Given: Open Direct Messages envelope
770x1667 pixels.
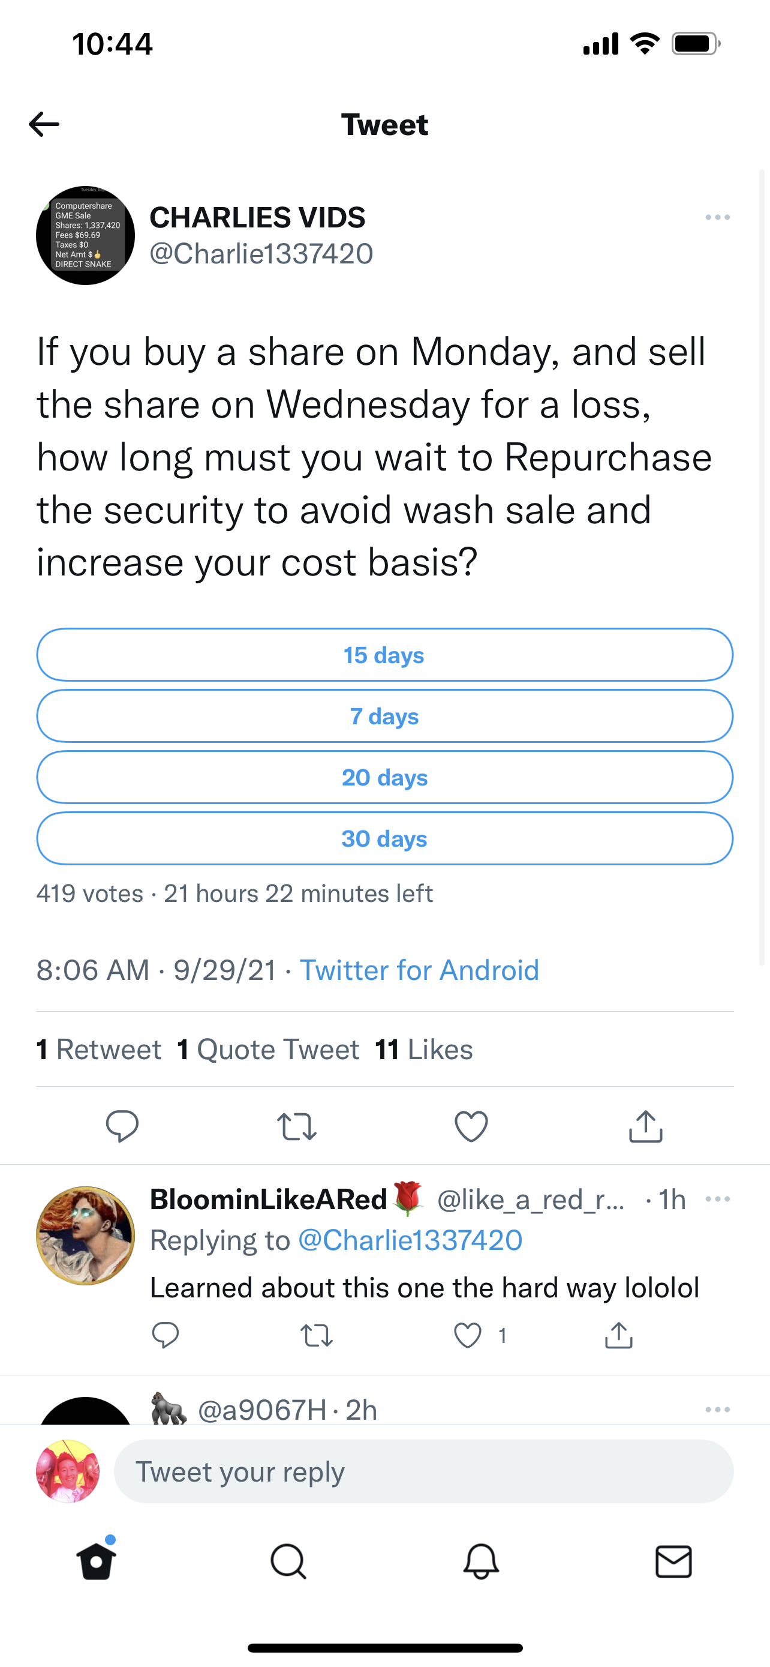Looking at the screenshot, I should click(x=673, y=1561).
